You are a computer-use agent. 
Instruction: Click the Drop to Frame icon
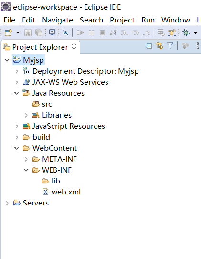161,32
